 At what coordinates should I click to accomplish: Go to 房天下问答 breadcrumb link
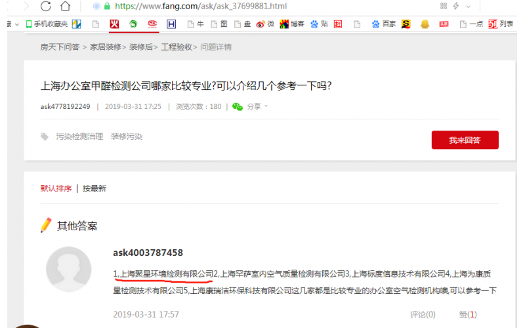coord(60,47)
